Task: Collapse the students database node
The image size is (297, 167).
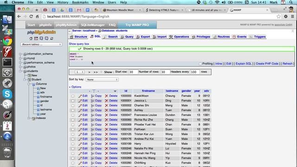Action: coord(20,71)
